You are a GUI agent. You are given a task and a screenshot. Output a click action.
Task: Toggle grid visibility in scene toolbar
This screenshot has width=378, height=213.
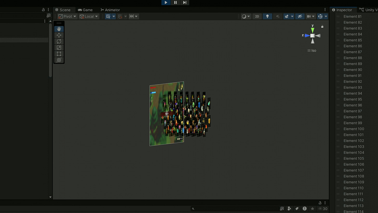(108, 16)
